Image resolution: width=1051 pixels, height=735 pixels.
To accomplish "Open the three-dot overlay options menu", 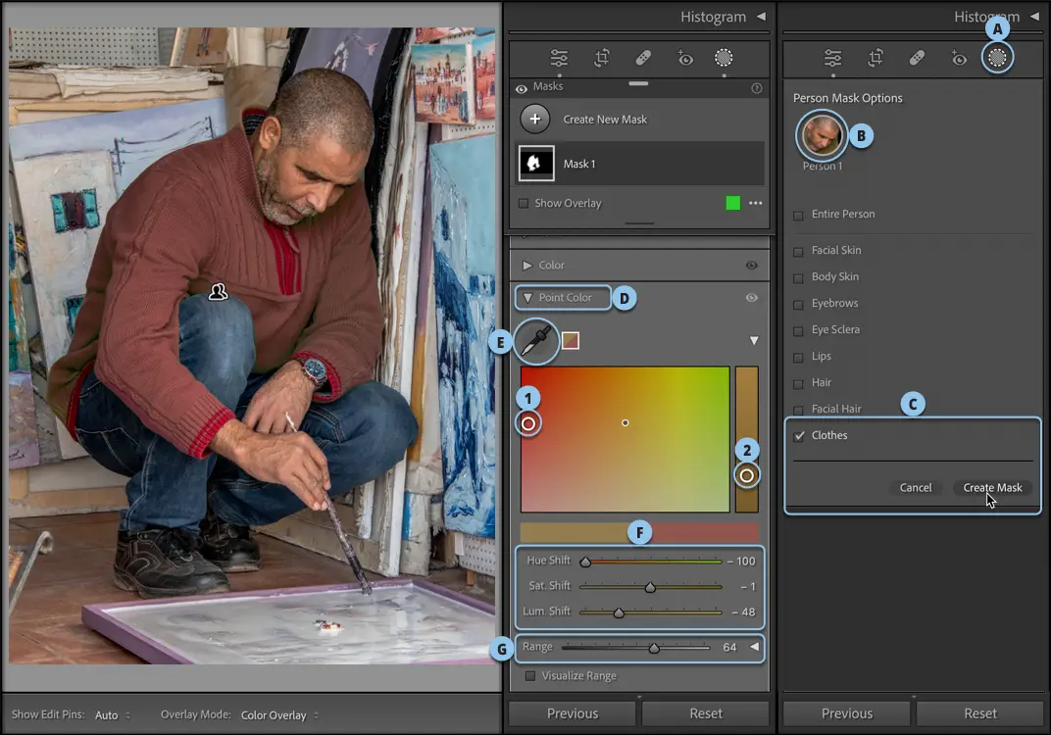I will point(755,203).
